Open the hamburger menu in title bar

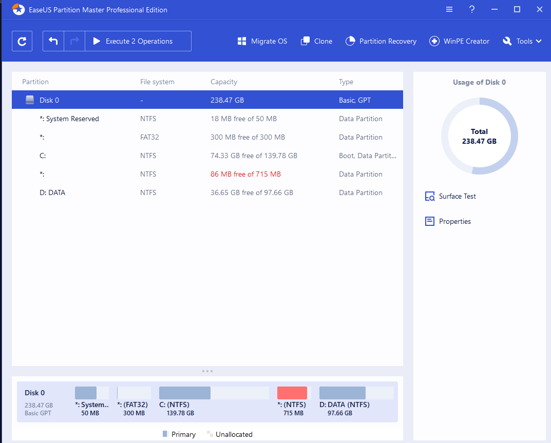tap(449, 9)
